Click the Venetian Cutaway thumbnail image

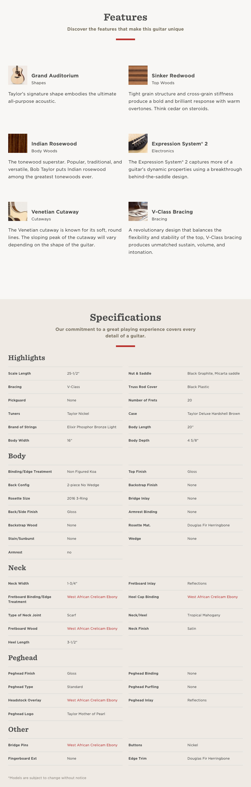point(18,211)
